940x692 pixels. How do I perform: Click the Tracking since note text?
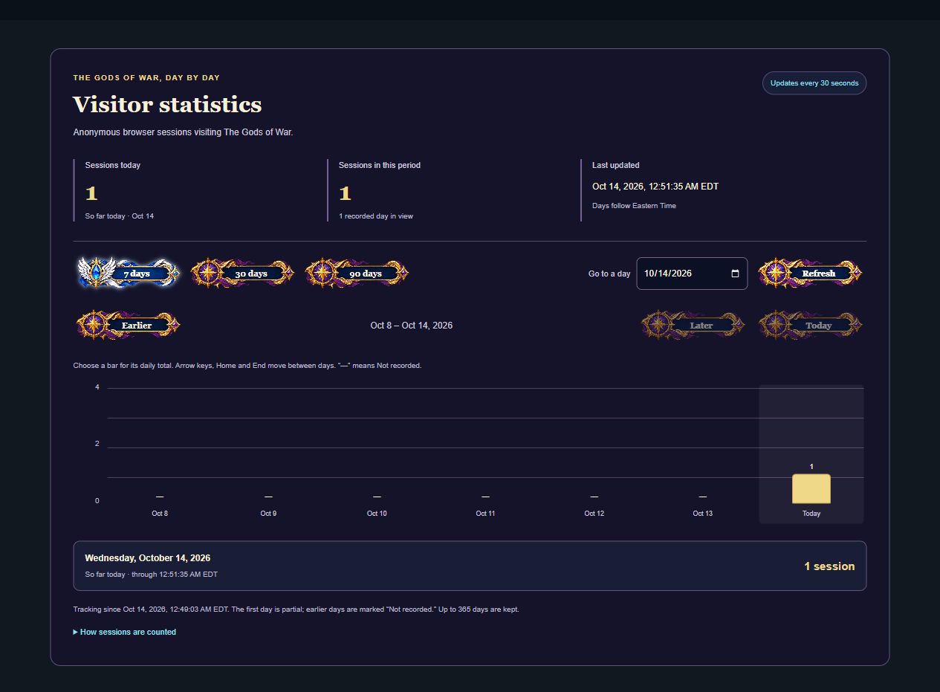(x=296, y=609)
